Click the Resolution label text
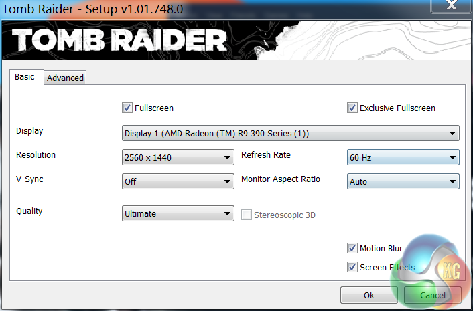 [36, 154]
